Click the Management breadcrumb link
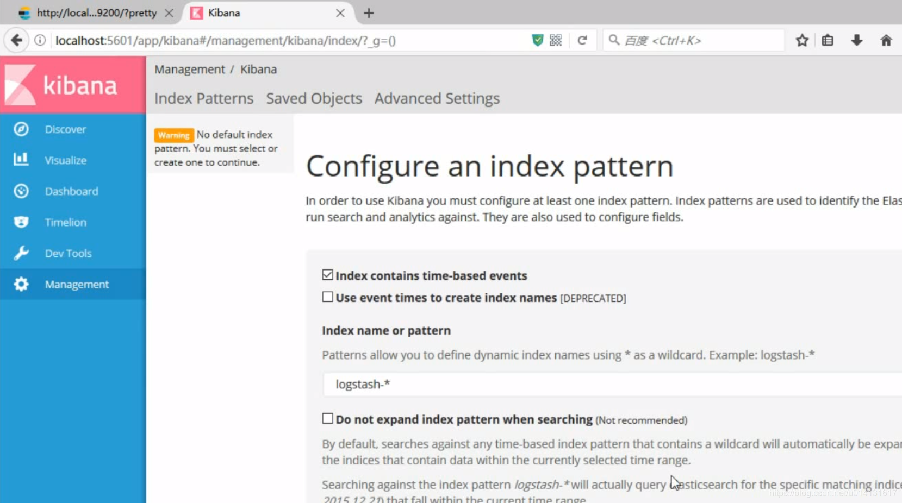The height and width of the screenshot is (503, 902). point(189,70)
